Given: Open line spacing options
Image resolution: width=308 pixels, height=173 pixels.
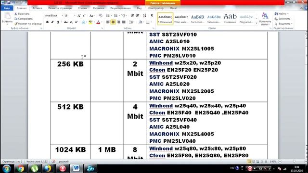Looking at the screenshot, I should click(131, 22).
